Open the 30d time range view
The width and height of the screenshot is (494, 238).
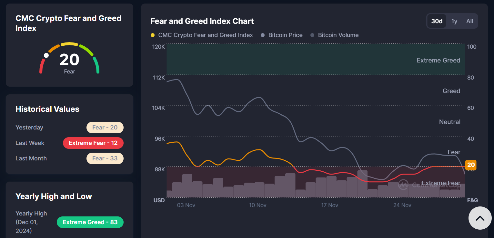click(x=436, y=21)
